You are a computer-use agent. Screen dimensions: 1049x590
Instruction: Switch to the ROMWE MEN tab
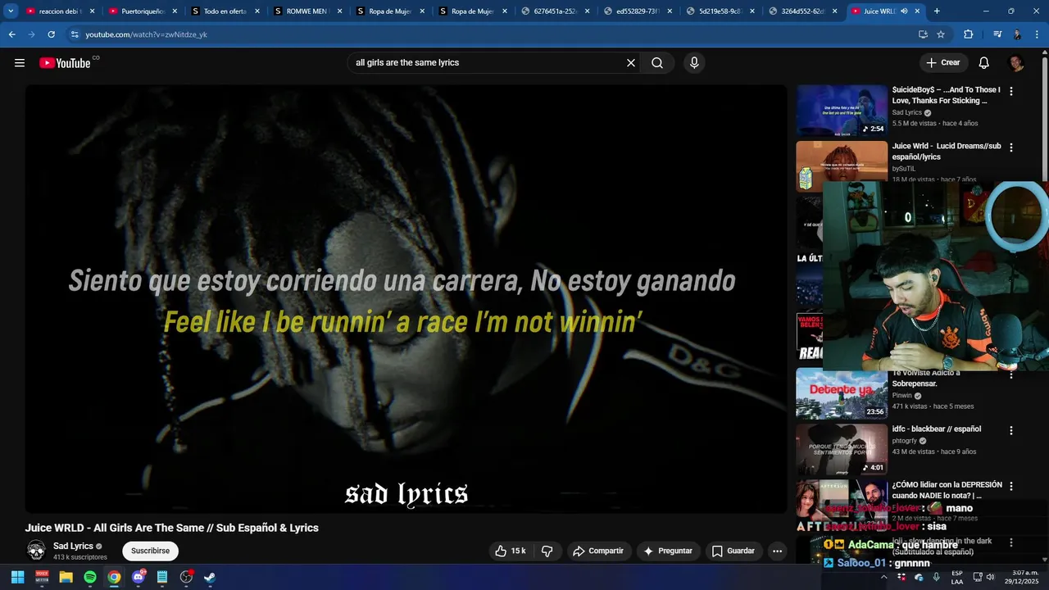click(x=307, y=11)
